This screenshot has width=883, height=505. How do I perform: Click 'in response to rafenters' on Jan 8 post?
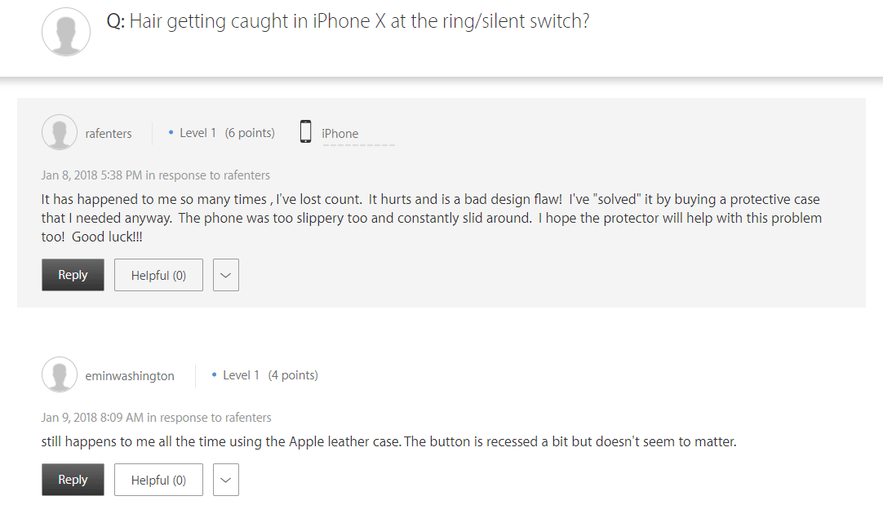click(x=208, y=175)
